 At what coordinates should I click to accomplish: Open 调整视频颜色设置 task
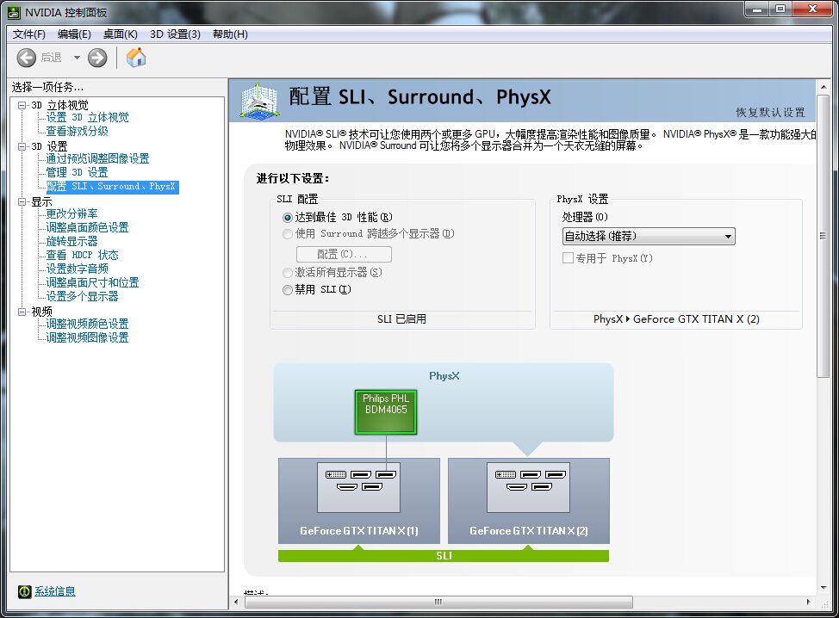click(x=87, y=324)
